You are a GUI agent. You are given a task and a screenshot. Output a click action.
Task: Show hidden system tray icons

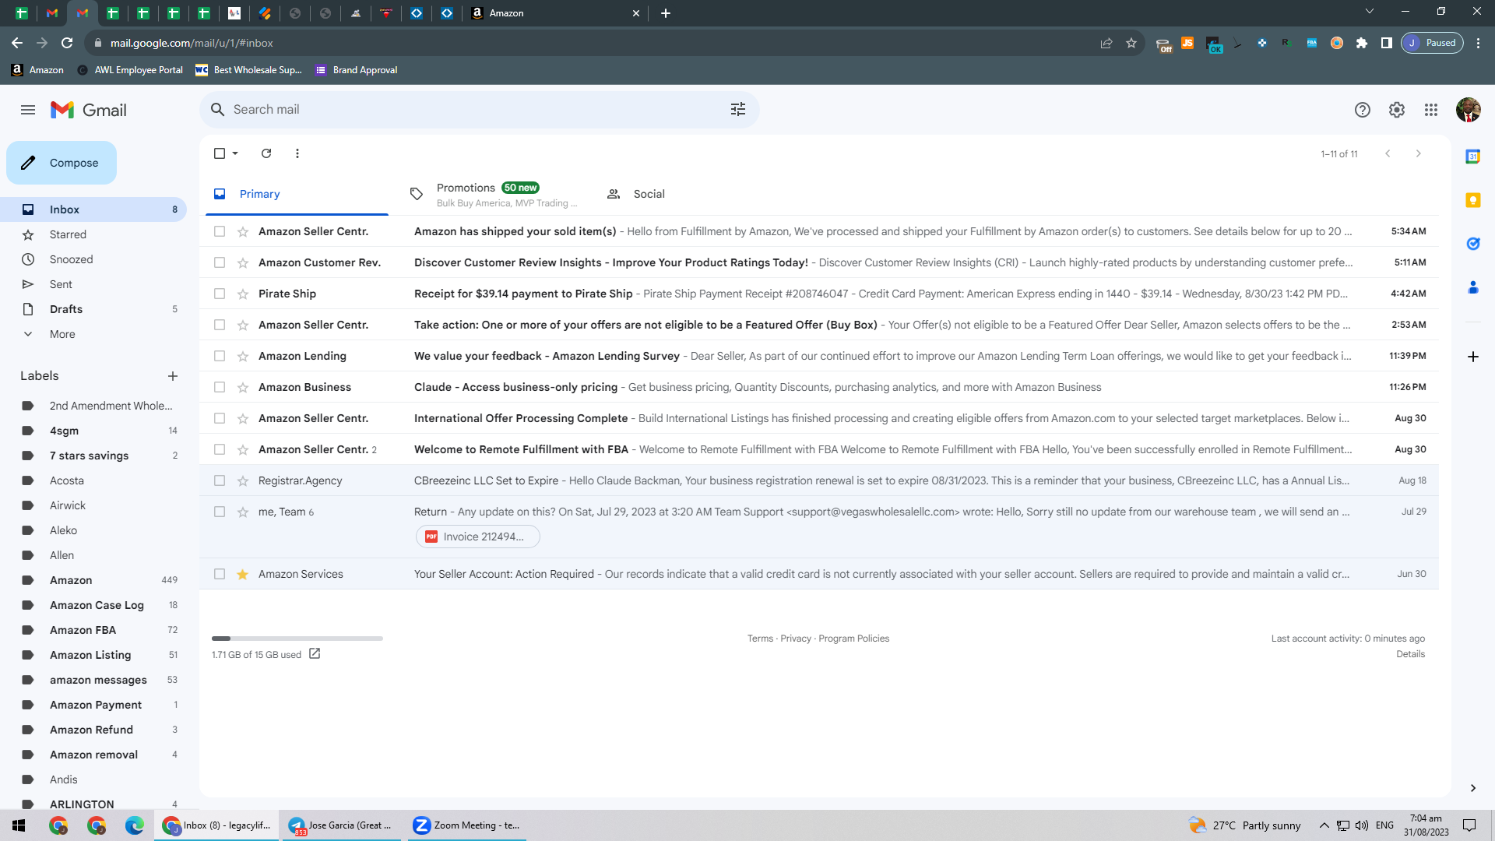(x=1324, y=825)
